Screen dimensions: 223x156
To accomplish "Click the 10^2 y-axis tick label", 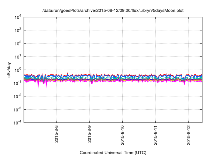I will (x=18, y=44).
